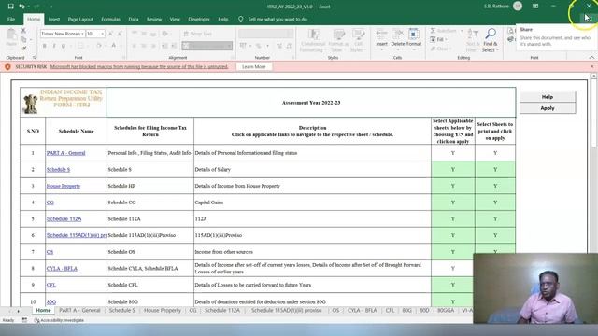Viewport: 598px width, 336px height.
Task: Click the Apply button beside the table
Action: [548, 108]
